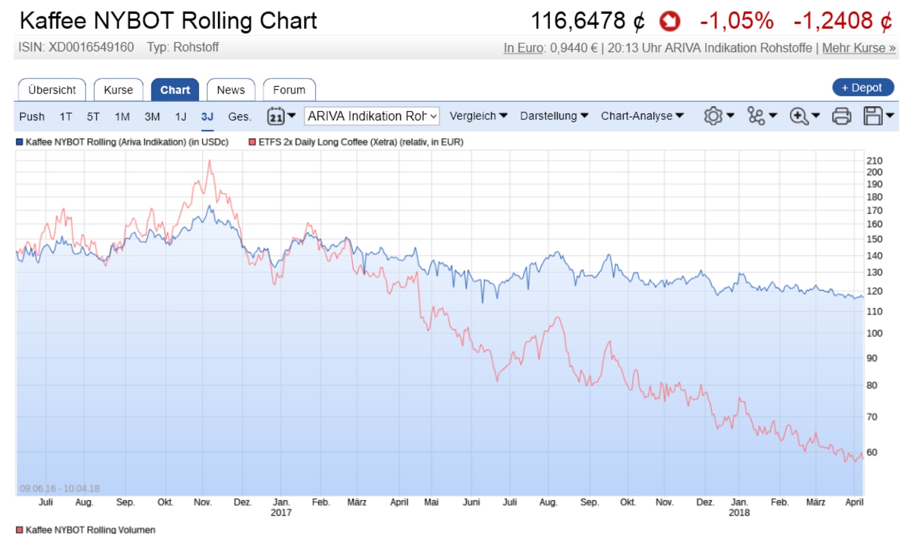
Task: Click the share nodes icon
Action: (756, 116)
